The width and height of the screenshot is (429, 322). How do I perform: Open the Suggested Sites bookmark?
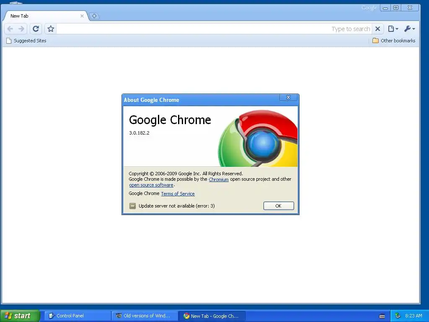tap(26, 41)
